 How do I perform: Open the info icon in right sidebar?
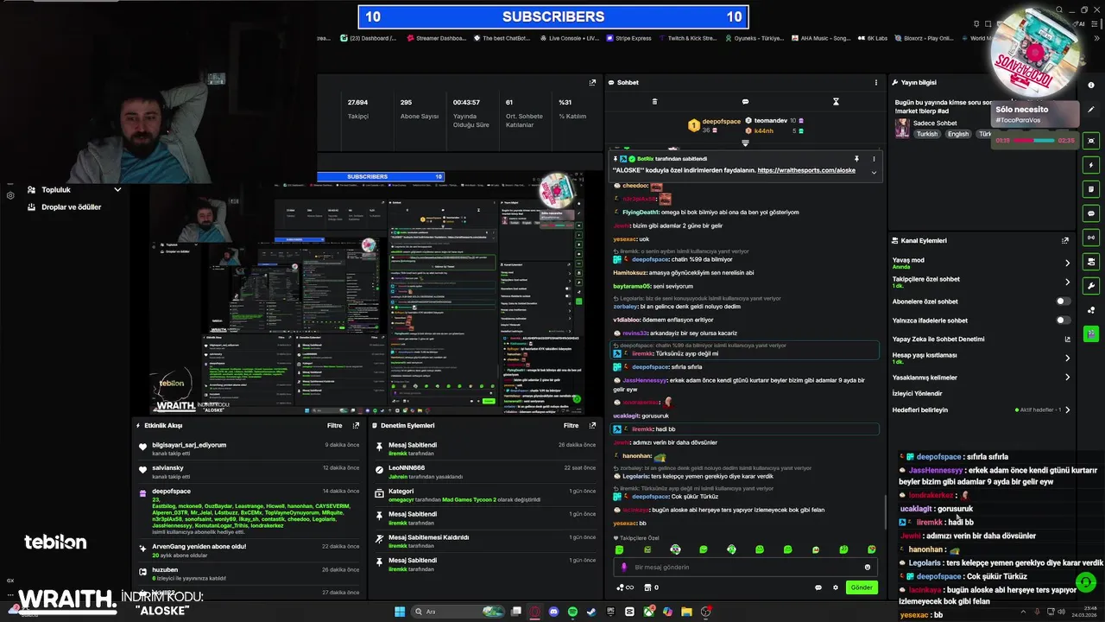click(1091, 85)
